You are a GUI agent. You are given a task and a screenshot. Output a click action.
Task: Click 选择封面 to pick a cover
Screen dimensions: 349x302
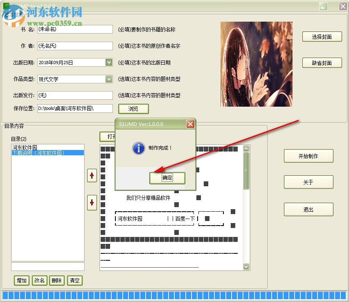pyautogui.click(x=322, y=36)
